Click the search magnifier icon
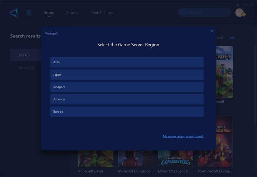Image resolution: width=257 pixels, height=177 pixels. click(x=183, y=13)
